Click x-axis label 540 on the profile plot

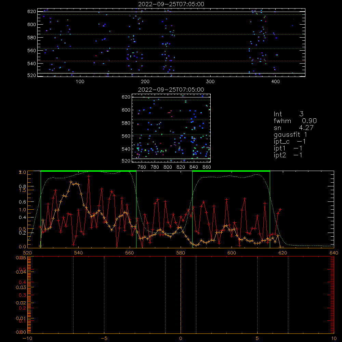click(79, 253)
